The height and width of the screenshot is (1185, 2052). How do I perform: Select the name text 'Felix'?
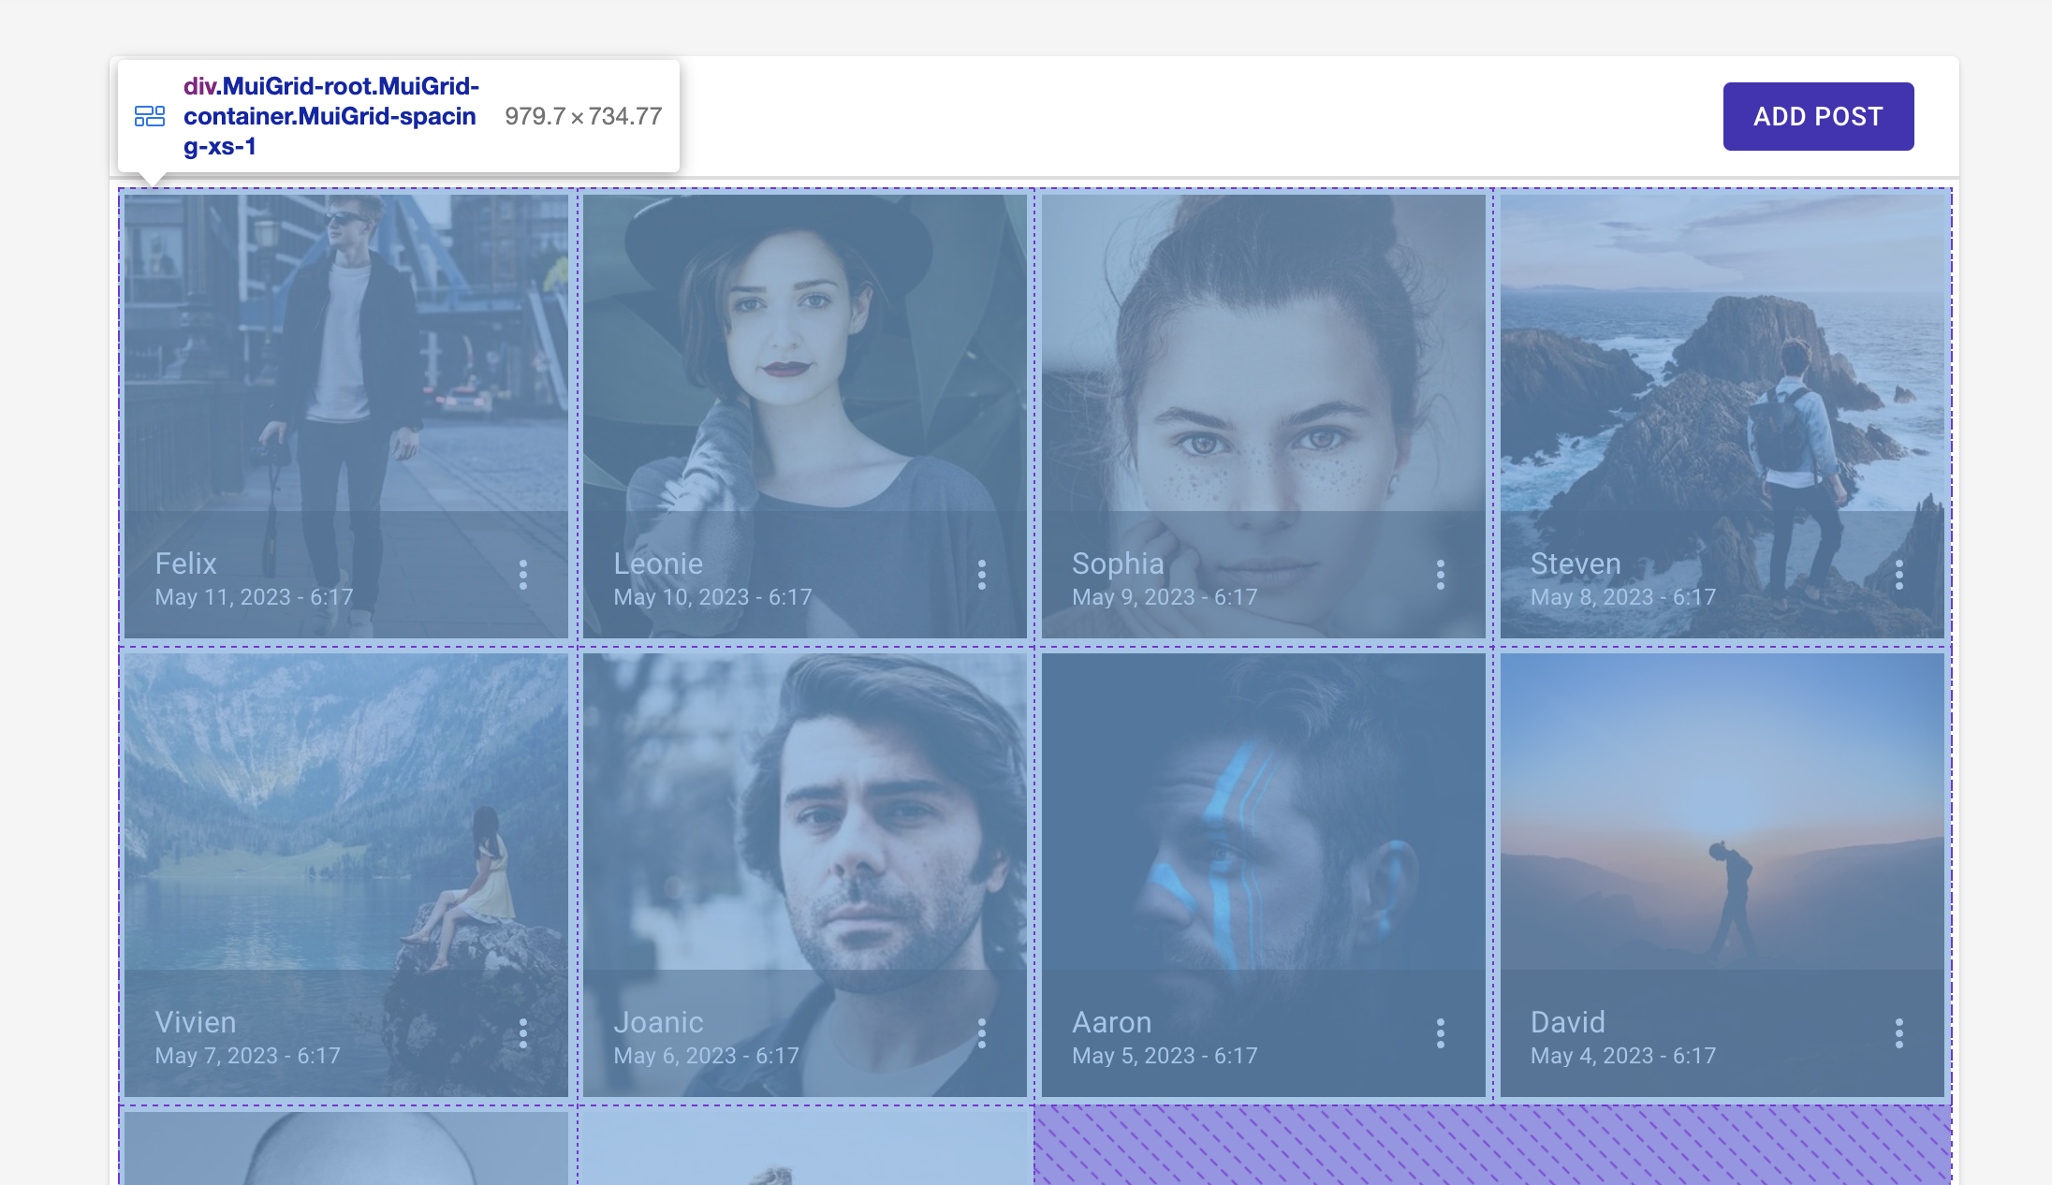click(x=185, y=563)
